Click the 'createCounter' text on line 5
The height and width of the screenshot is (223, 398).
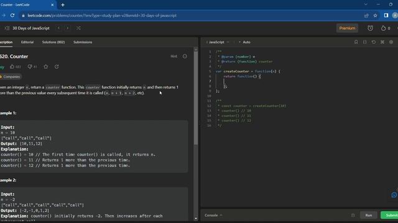click(236, 71)
